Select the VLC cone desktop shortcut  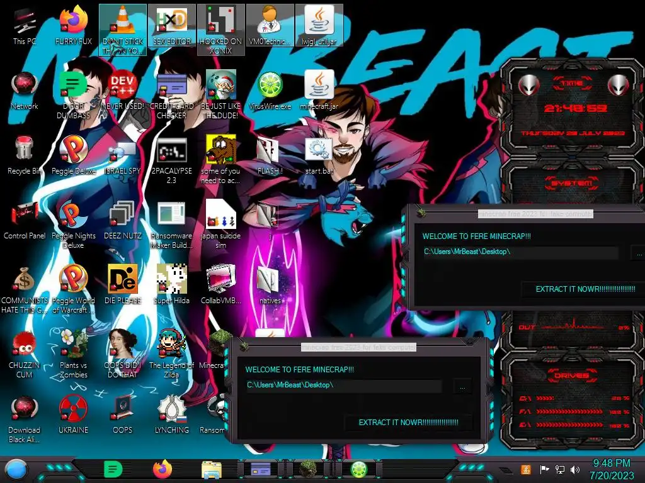tap(123, 30)
